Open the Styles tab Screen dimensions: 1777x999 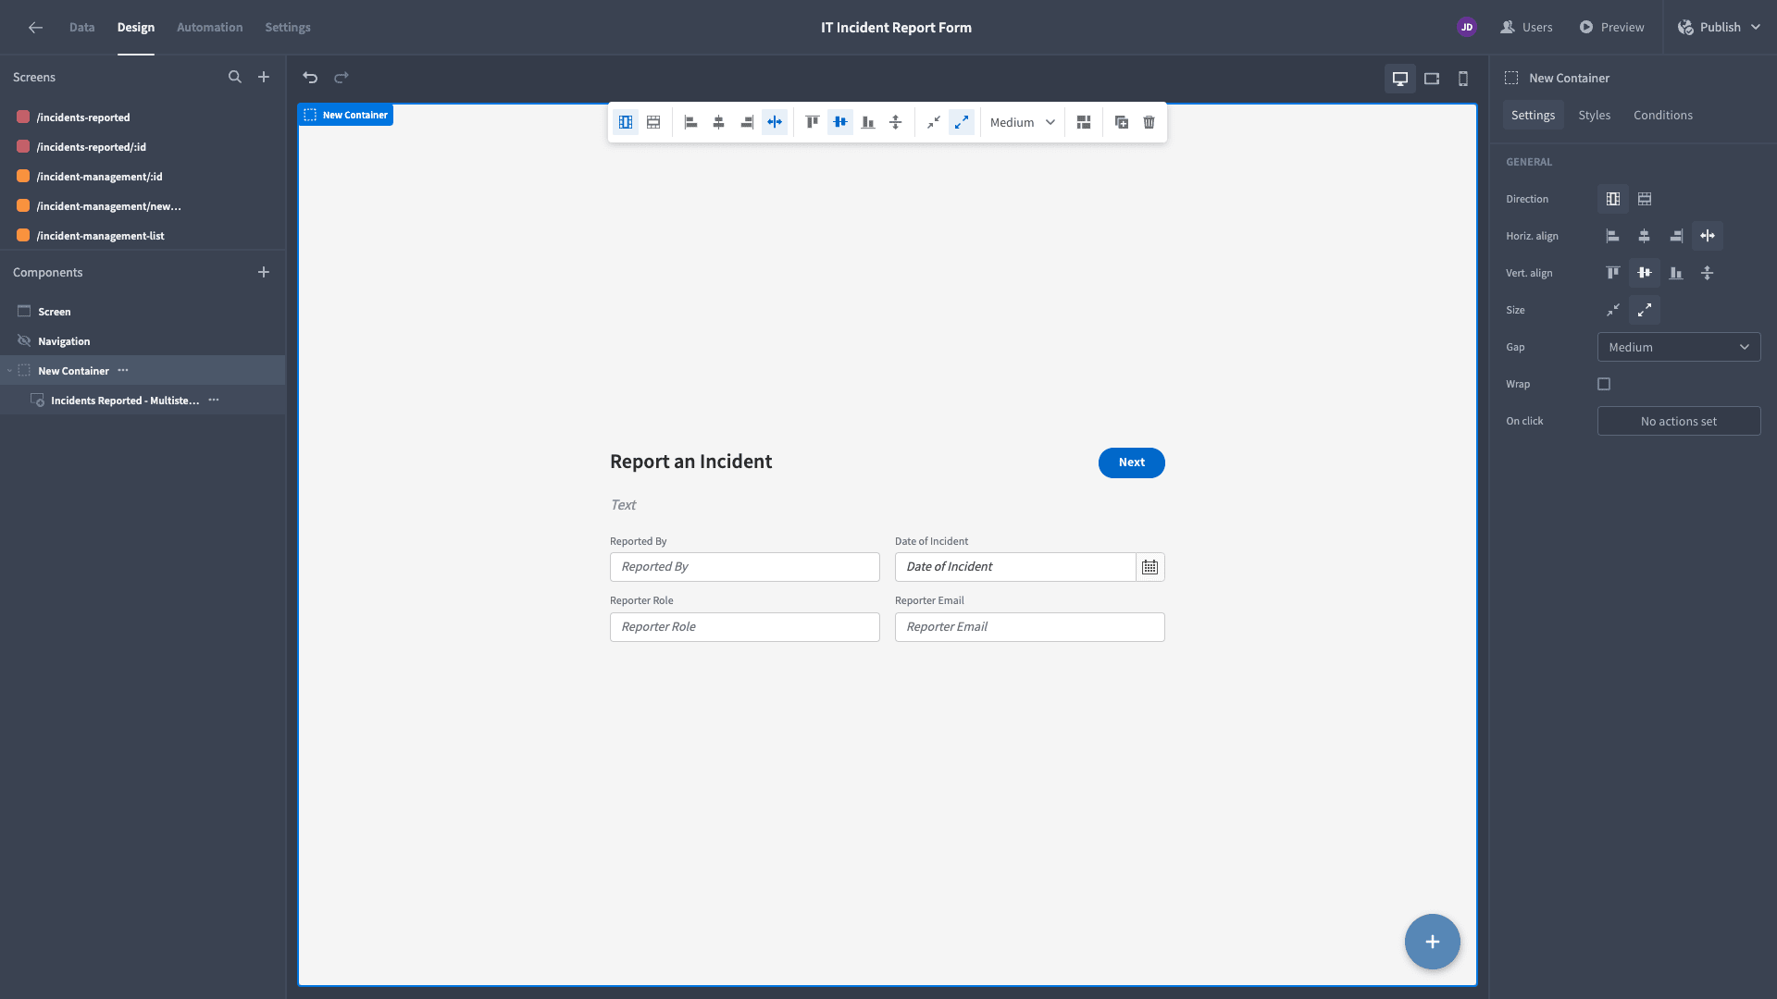click(1594, 115)
